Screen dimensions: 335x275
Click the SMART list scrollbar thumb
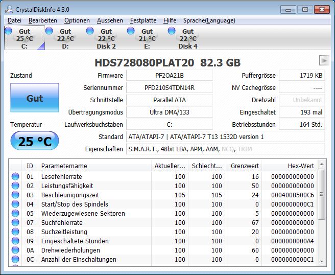322,194
